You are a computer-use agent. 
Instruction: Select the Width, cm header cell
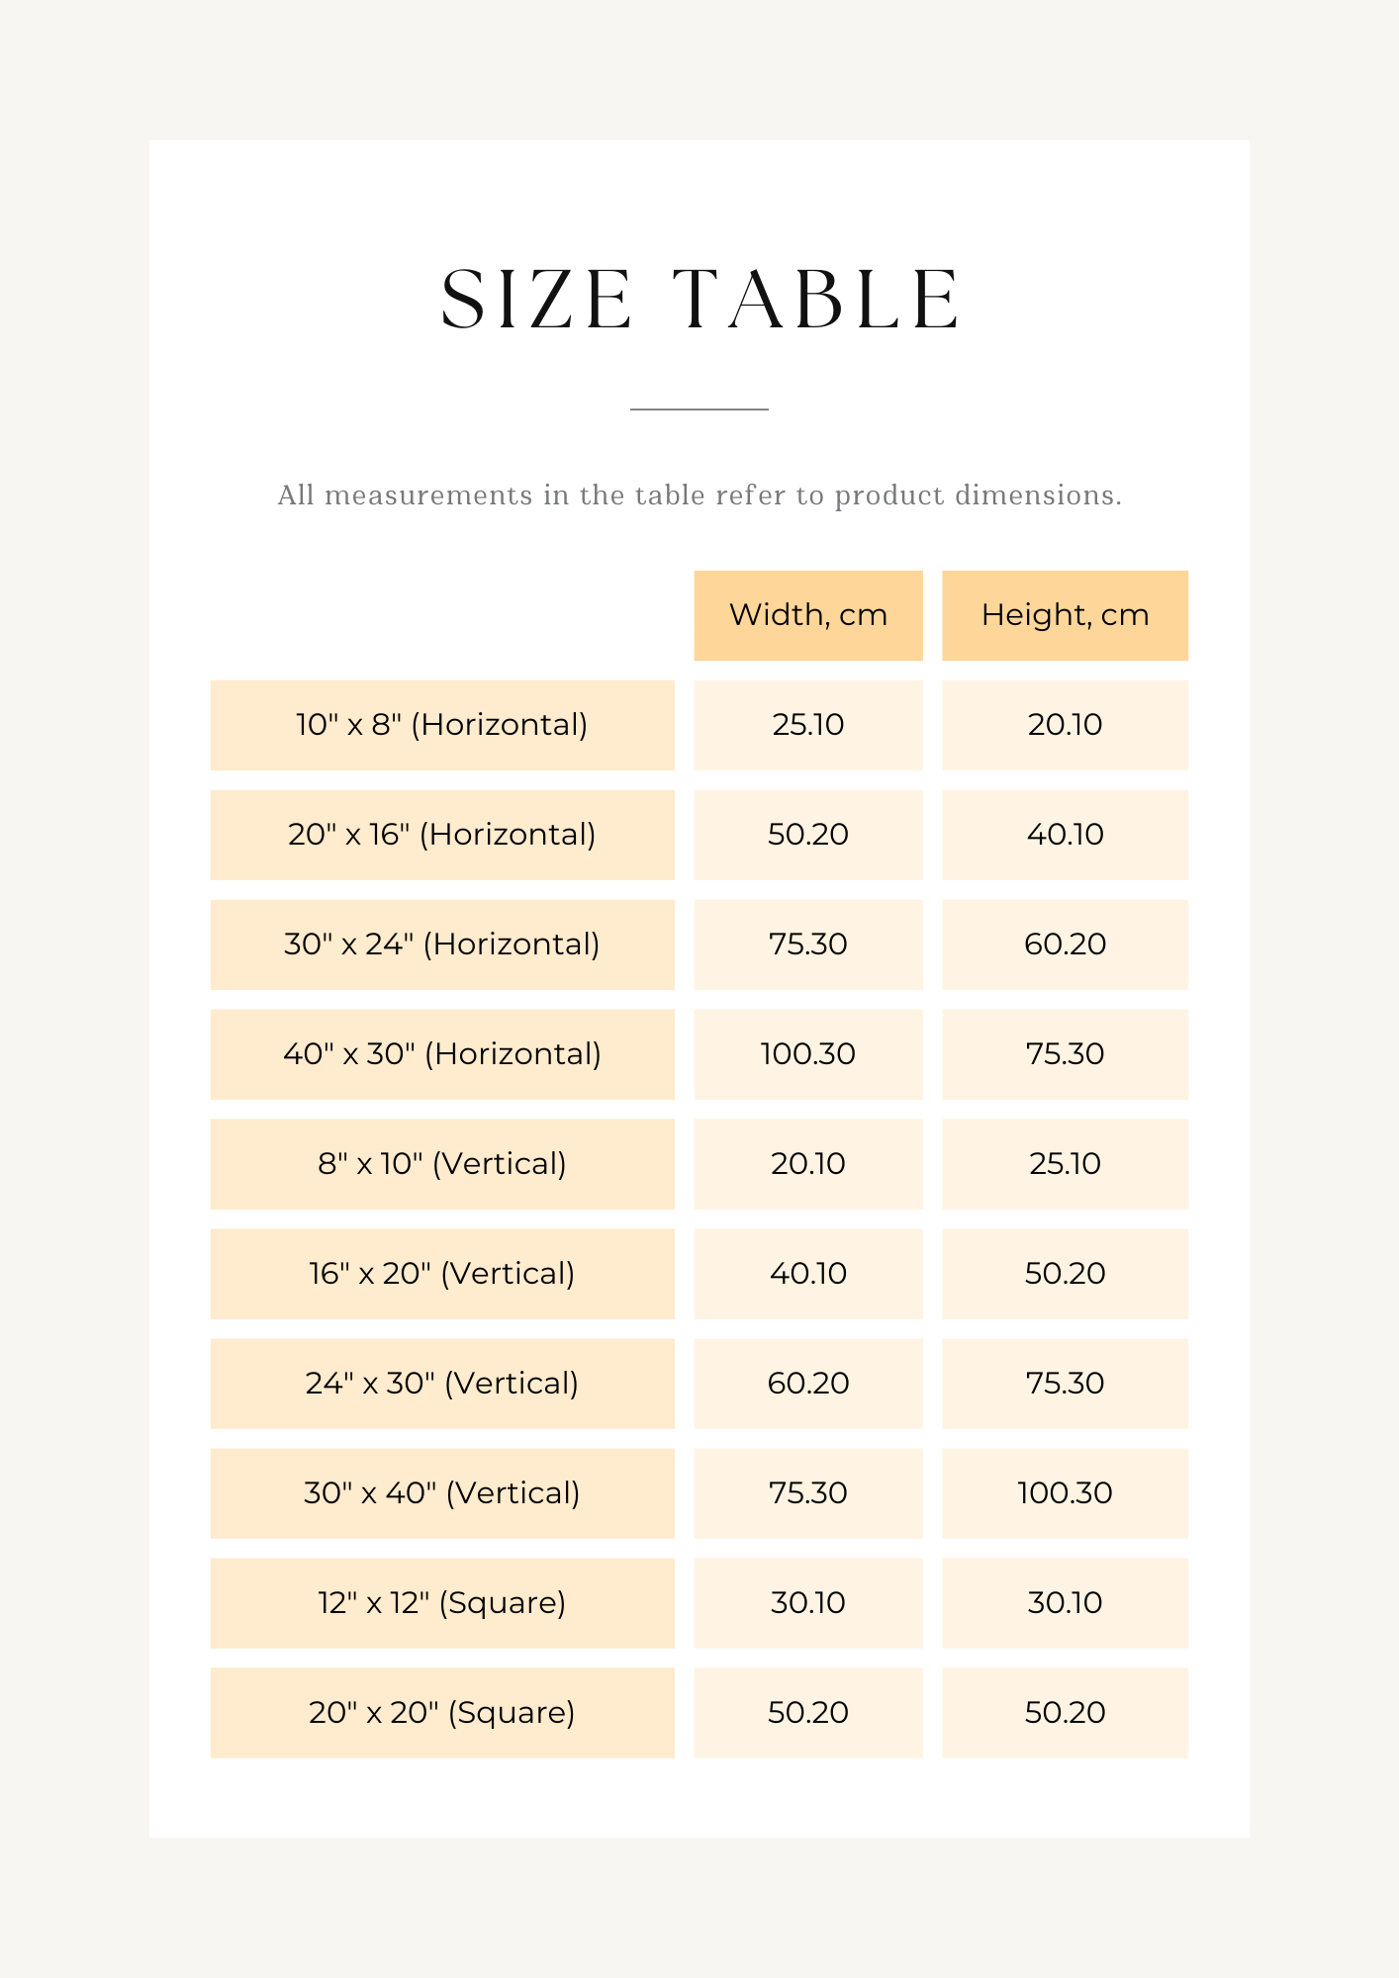[807, 615]
